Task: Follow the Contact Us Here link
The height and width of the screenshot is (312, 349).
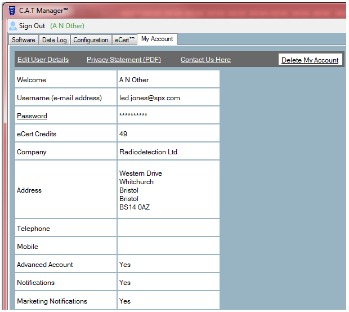Action: tap(205, 60)
